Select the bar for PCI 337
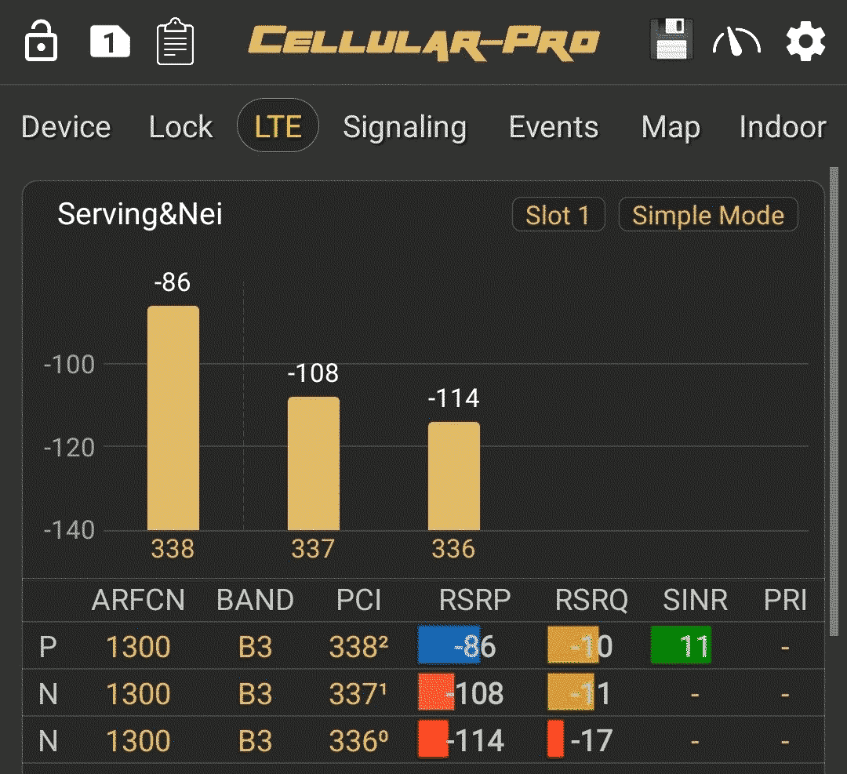The height and width of the screenshot is (774, 847). (x=314, y=463)
